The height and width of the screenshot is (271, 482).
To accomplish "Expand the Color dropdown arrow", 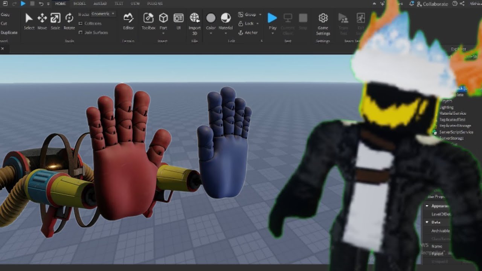I will [211, 33].
